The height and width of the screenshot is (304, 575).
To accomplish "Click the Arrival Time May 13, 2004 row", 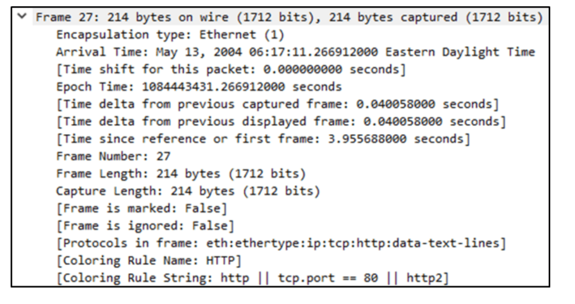I will (295, 52).
